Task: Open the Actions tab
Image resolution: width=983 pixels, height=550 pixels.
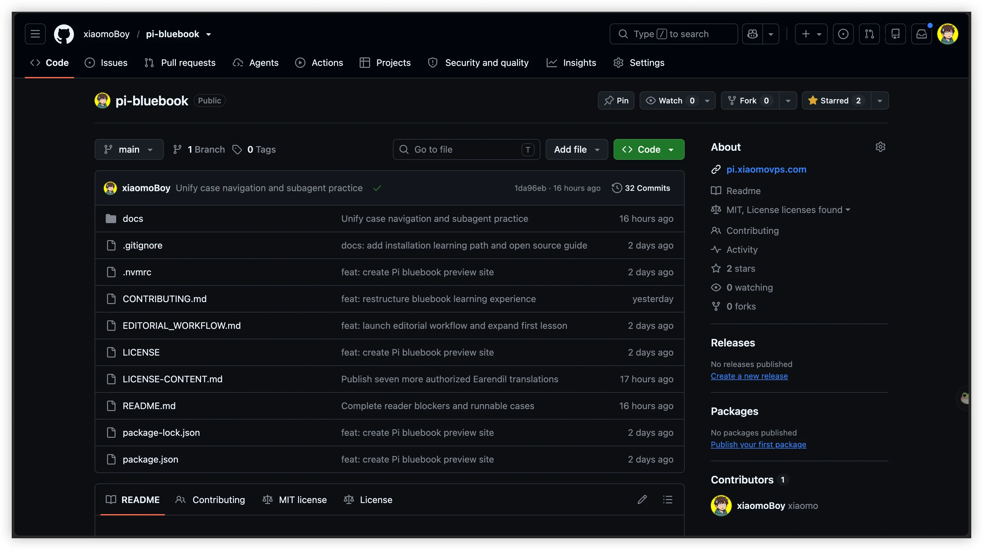Action: pos(319,63)
